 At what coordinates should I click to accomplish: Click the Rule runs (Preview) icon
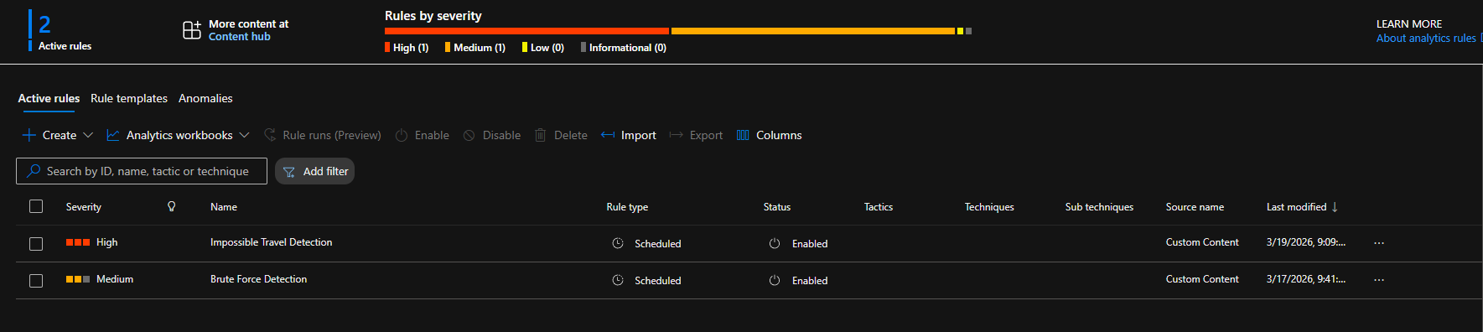pyautogui.click(x=270, y=135)
